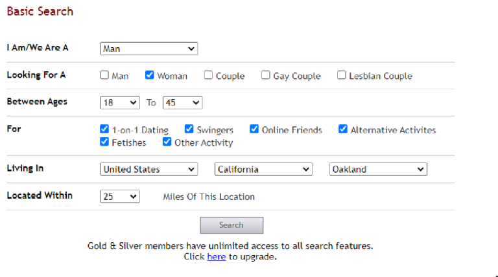Follow the 'here' upgrade link
498x277 pixels.
point(217,256)
